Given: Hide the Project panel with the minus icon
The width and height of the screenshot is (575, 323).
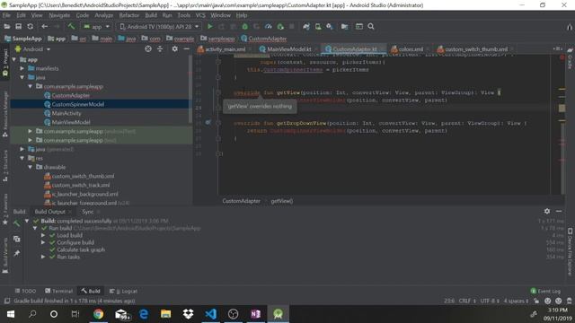Looking at the screenshot, I should (186, 48).
